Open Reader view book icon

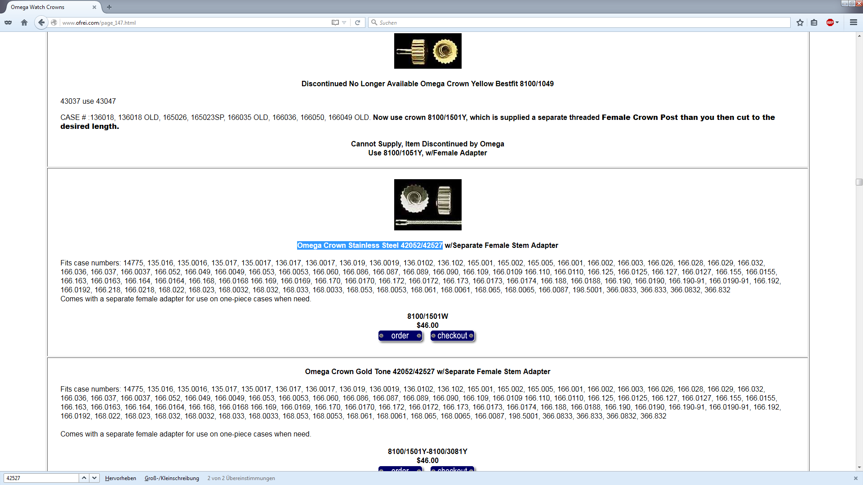pos(335,22)
